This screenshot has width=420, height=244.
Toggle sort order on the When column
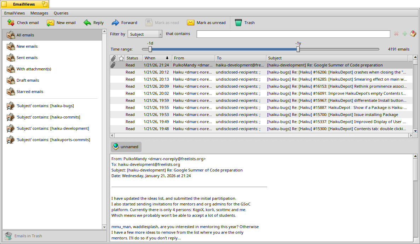[x=157, y=58]
